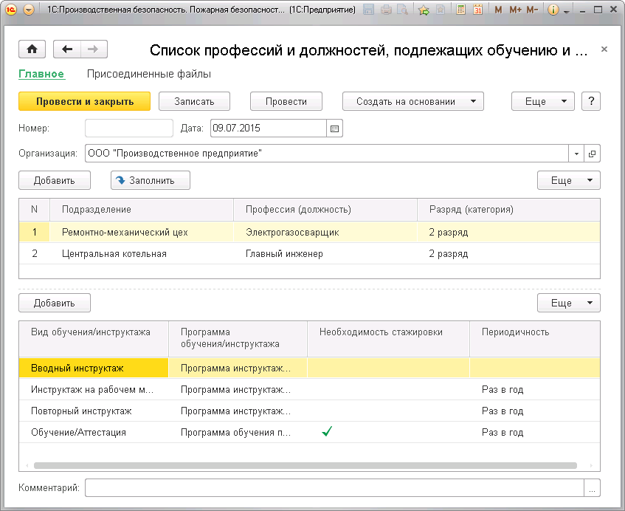The image size is (625, 511).
Task: Click 2 разряд in the Главный инженер row
Action: [508, 254]
